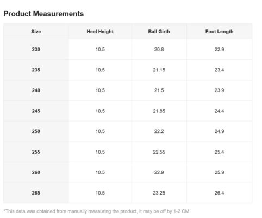Click the 20.8 ball girth cell
Viewport: 262px width, 218px height.
point(159,49)
